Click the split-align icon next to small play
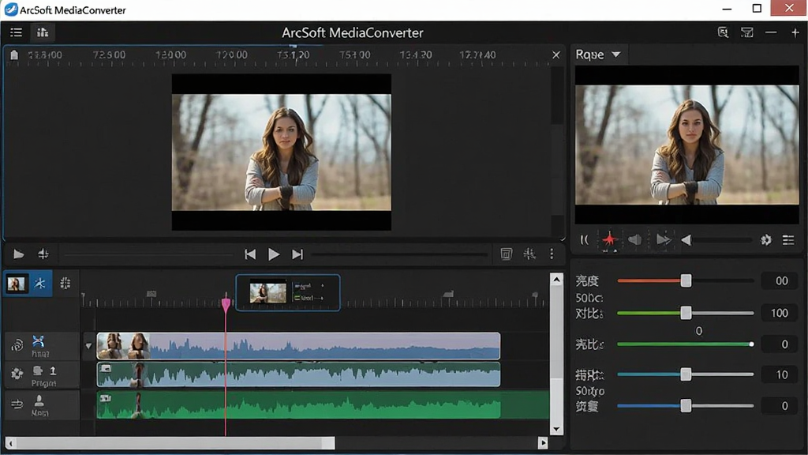Image resolution: width=808 pixels, height=455 pixels. pos(43,254)
